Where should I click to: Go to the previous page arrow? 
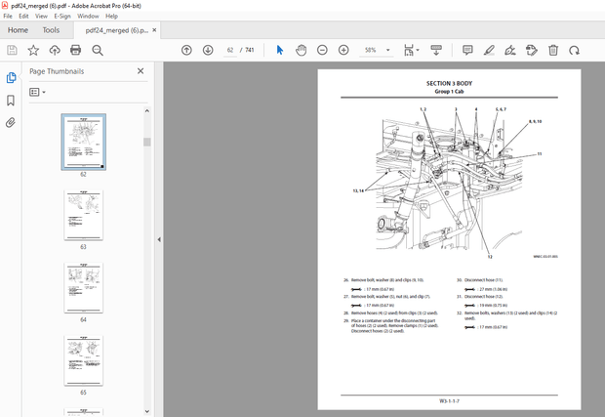point(186,50)
